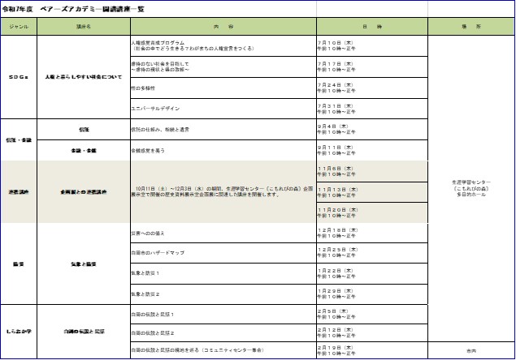
Task: Click the 10月11日(土) exhibition description cell
Action: pos(223,192)
